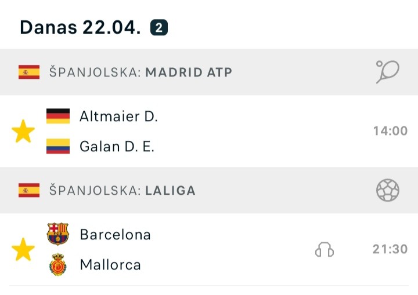Image resolution: width=418 pixels, height=295 pixels.
Task: Tap the football sport icon in LaLiga header
Action: coord(388,190)
